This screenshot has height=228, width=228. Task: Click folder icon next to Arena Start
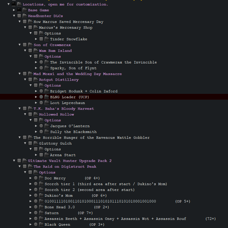(47, 155)
